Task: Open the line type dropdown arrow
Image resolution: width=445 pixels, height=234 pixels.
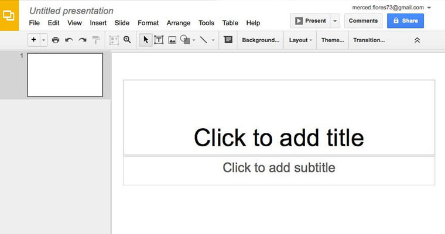Action: point(213,40)
